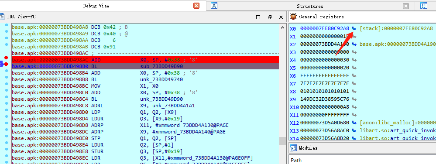Set breakpoint on BL unk_73BDD49740 line

click(7, 78)
